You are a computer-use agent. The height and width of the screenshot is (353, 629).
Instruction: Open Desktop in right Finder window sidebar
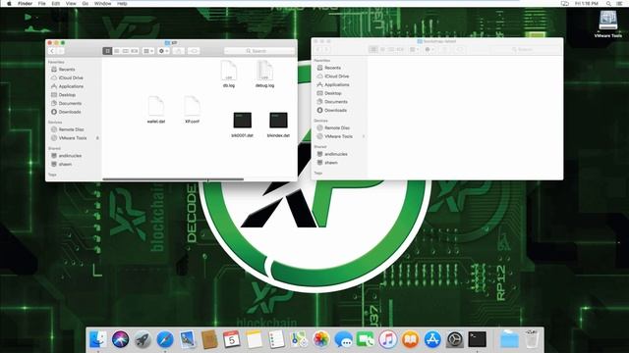(332, 93)
